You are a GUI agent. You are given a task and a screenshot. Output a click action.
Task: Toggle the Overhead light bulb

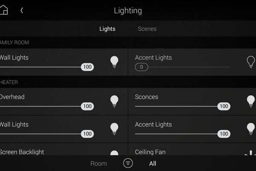(114, 101)
